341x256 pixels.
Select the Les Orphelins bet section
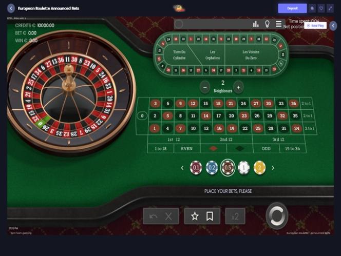coord(212,55)
